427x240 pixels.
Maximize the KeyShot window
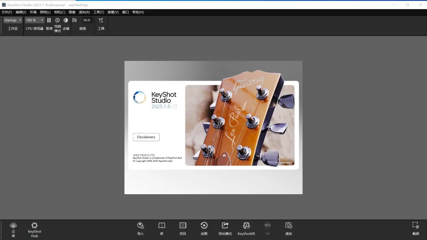point(407,5)
